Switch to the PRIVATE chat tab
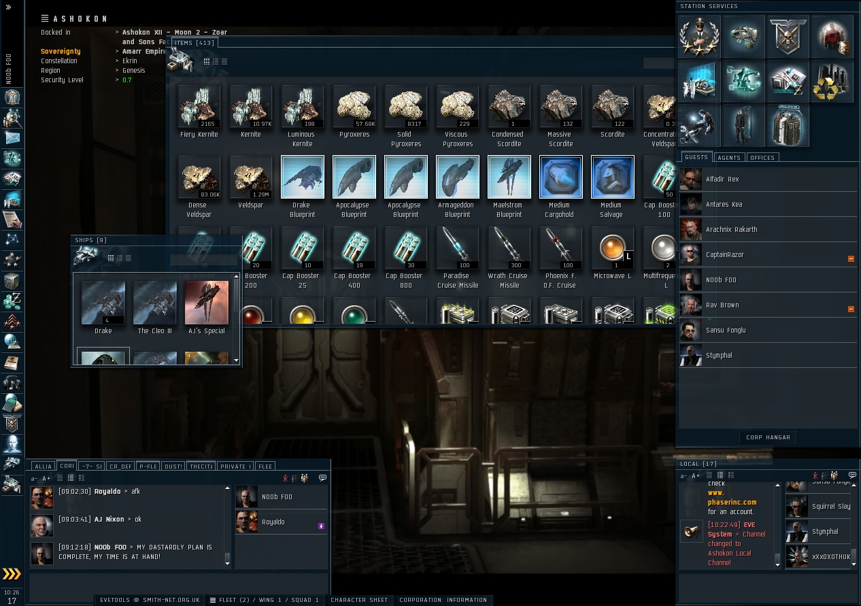 pyautogui.click(x=236, y=466)
